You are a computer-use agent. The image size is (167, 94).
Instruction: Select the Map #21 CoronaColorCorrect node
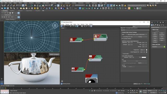point(100,38)
